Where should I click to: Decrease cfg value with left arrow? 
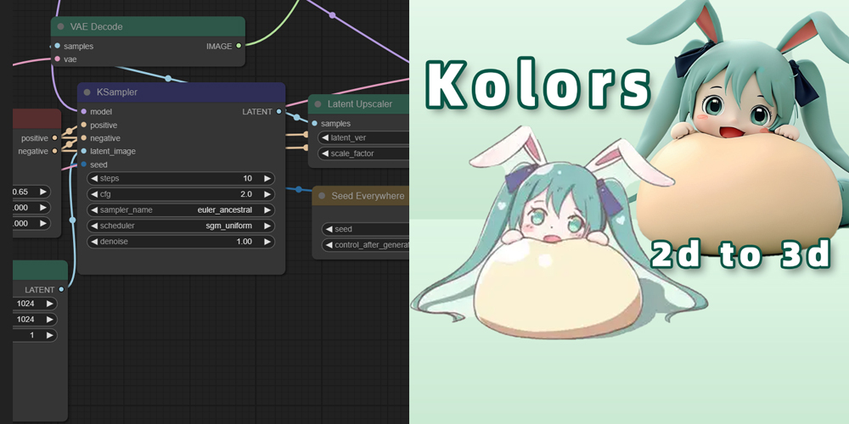(x=94, y=194)
